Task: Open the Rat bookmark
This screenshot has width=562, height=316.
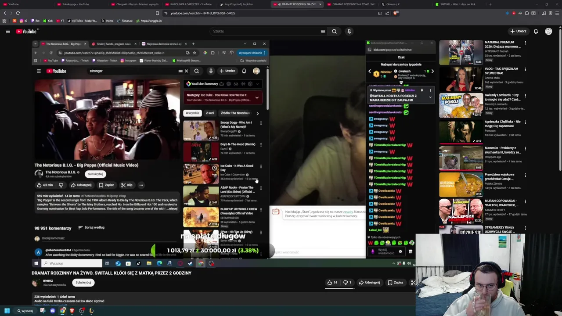Action: (35, 21)
